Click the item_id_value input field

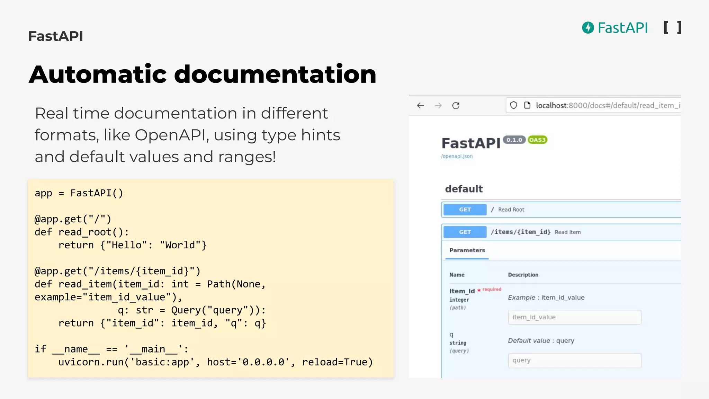575,317
